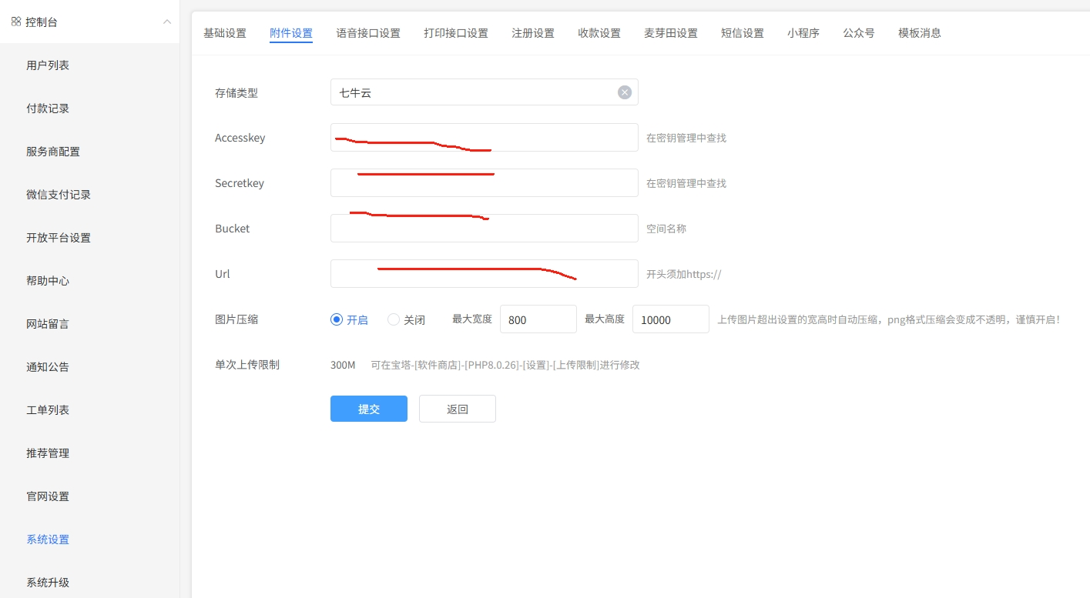The image size is (1090, 598).
Task: Open the 语音接口设置 tab
Action: tap(368, 33)
